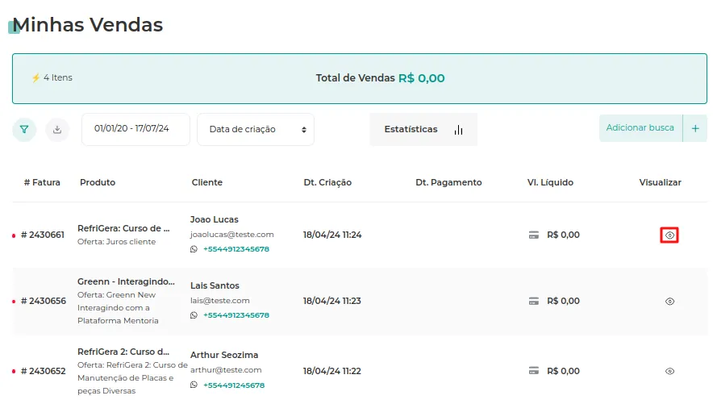The width and height of the screenshot is (717, 404).
Task: Click client name Lais Santos
Action: point(215,285)
